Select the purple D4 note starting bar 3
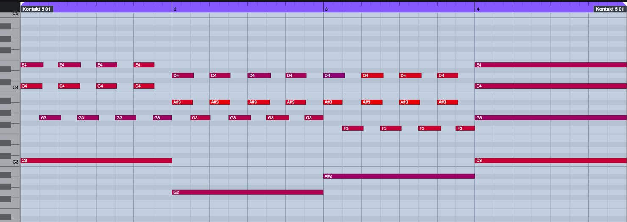 [334, 75]
